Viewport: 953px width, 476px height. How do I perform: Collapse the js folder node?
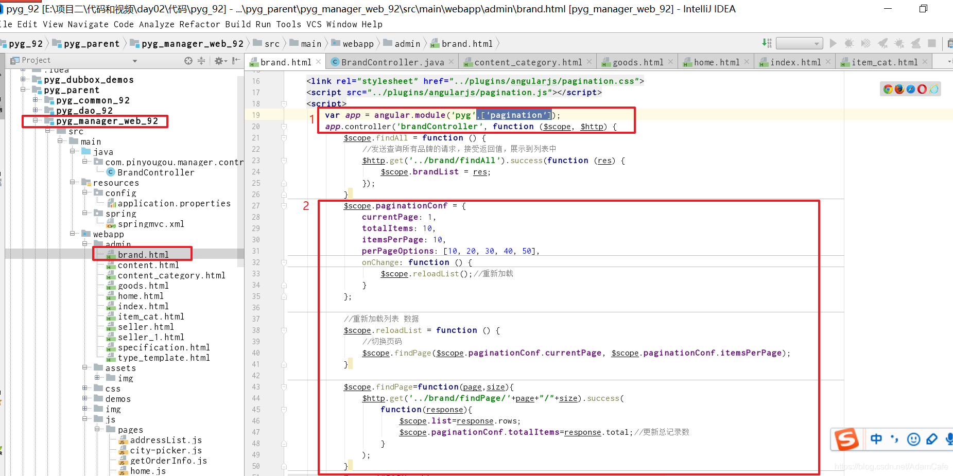click(x=85, y=419)
